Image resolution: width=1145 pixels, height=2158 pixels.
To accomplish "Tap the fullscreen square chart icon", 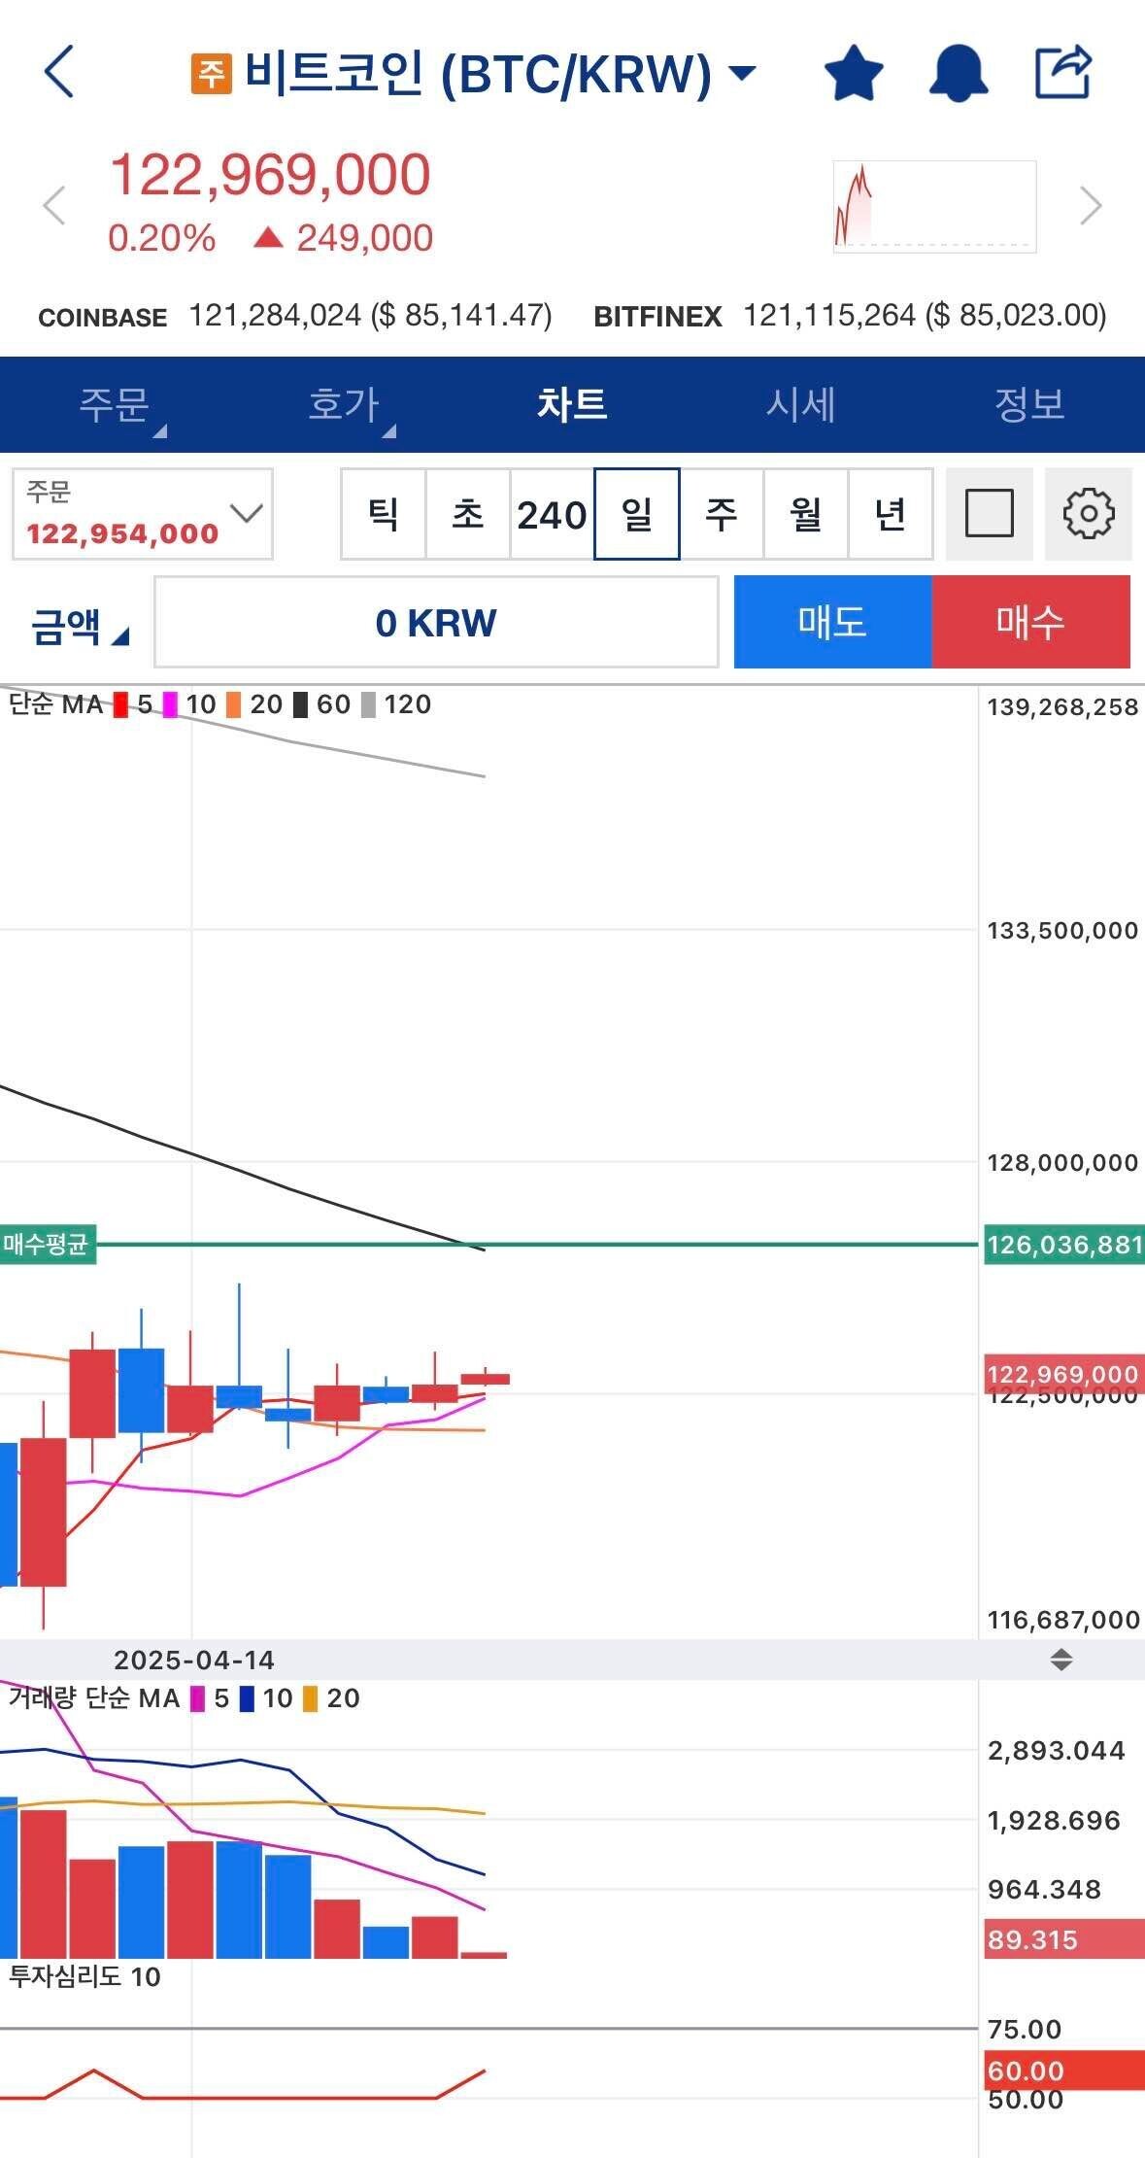I will tap(989, 514).
